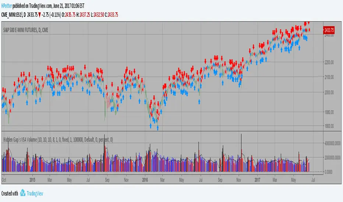Click the red down triangle beside -2.75
The width and height of the screenshot is (343, 202).
40,15
